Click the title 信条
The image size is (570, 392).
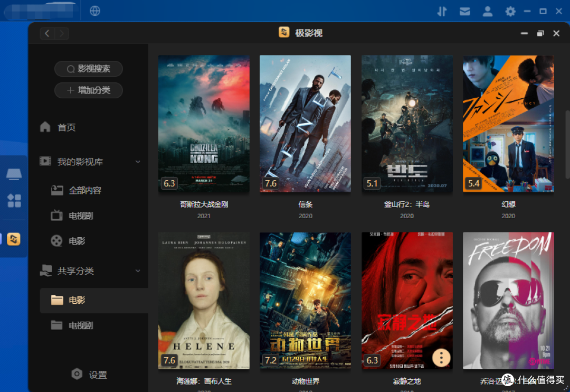pos(306,204)
